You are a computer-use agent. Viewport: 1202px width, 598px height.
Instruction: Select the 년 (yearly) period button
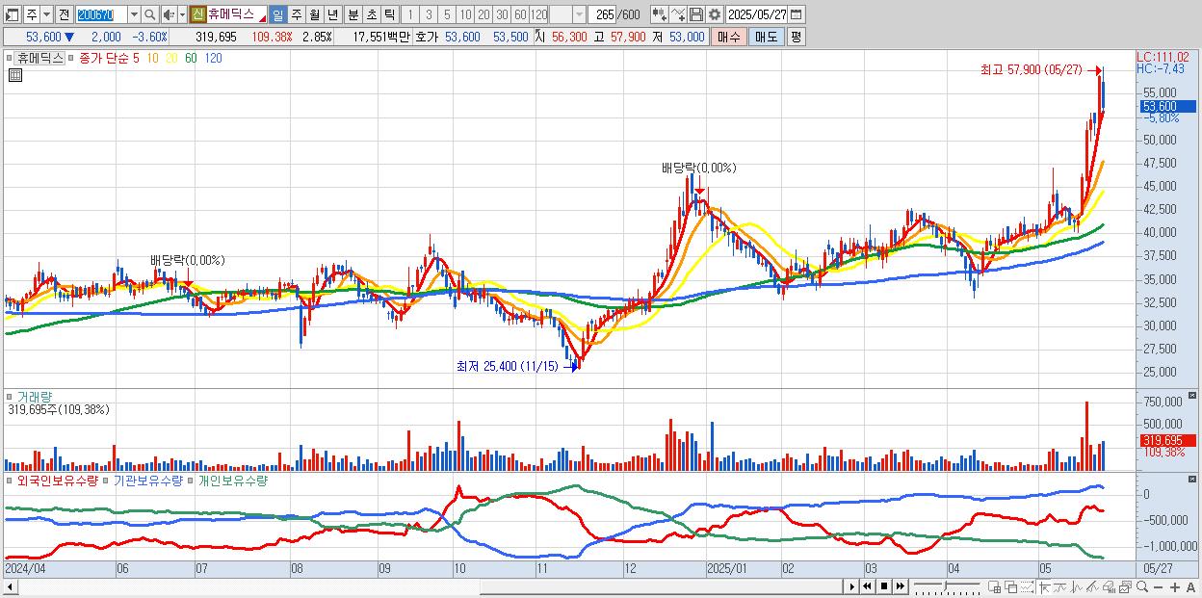pos(332,14)
